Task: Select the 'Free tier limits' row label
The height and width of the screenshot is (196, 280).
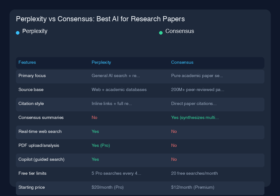Action: click(x=32, y=173)
